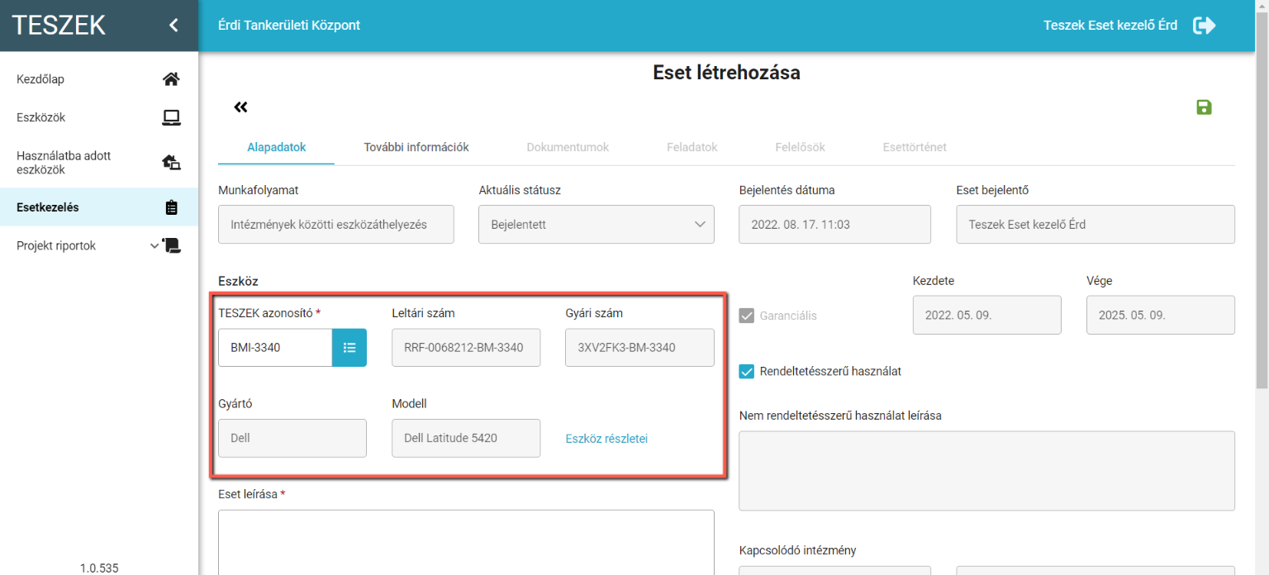1269x575 pixels.
Task: Click the Érdi Tankerületi Központ header text
Action: (x=289, y=26)
